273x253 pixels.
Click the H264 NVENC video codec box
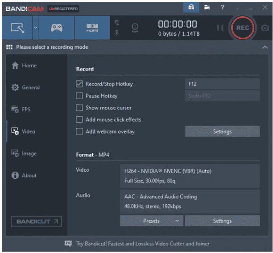(x=190, y=176)
